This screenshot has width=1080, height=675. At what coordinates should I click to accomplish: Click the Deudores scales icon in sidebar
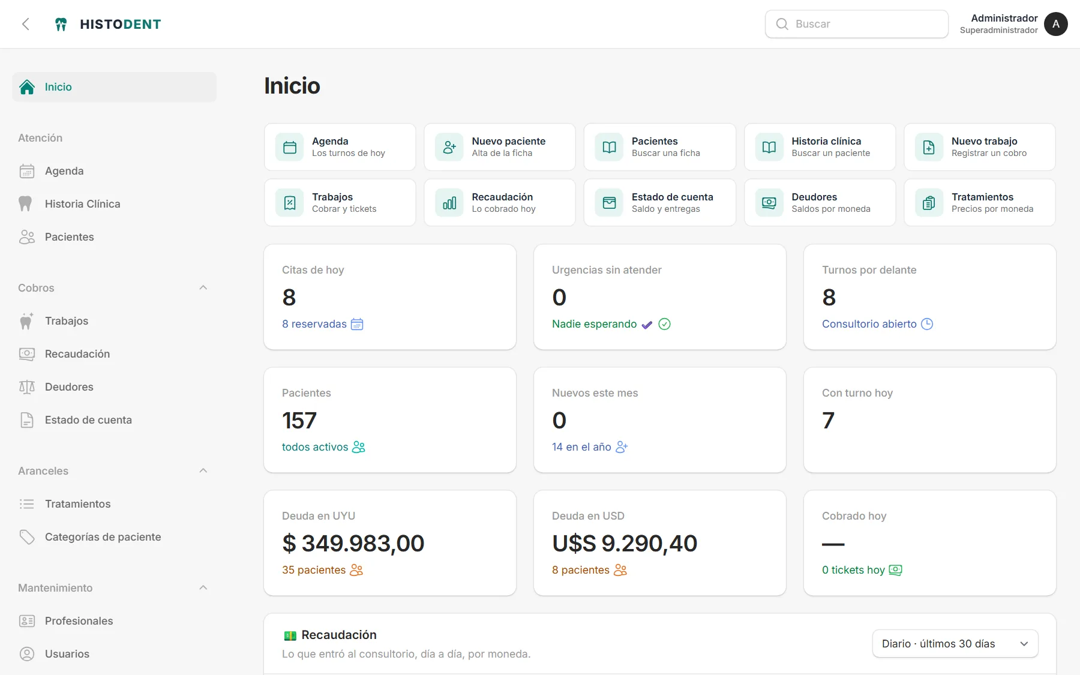click(x=27, y=387)
